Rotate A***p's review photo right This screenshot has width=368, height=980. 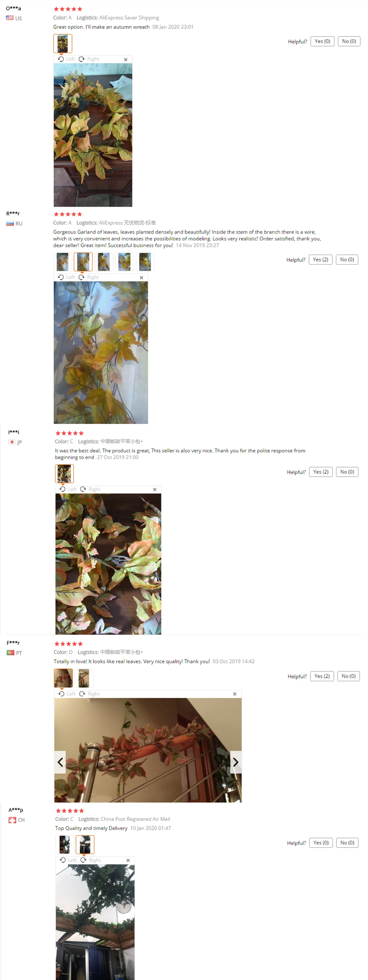(x=90, y=860)
